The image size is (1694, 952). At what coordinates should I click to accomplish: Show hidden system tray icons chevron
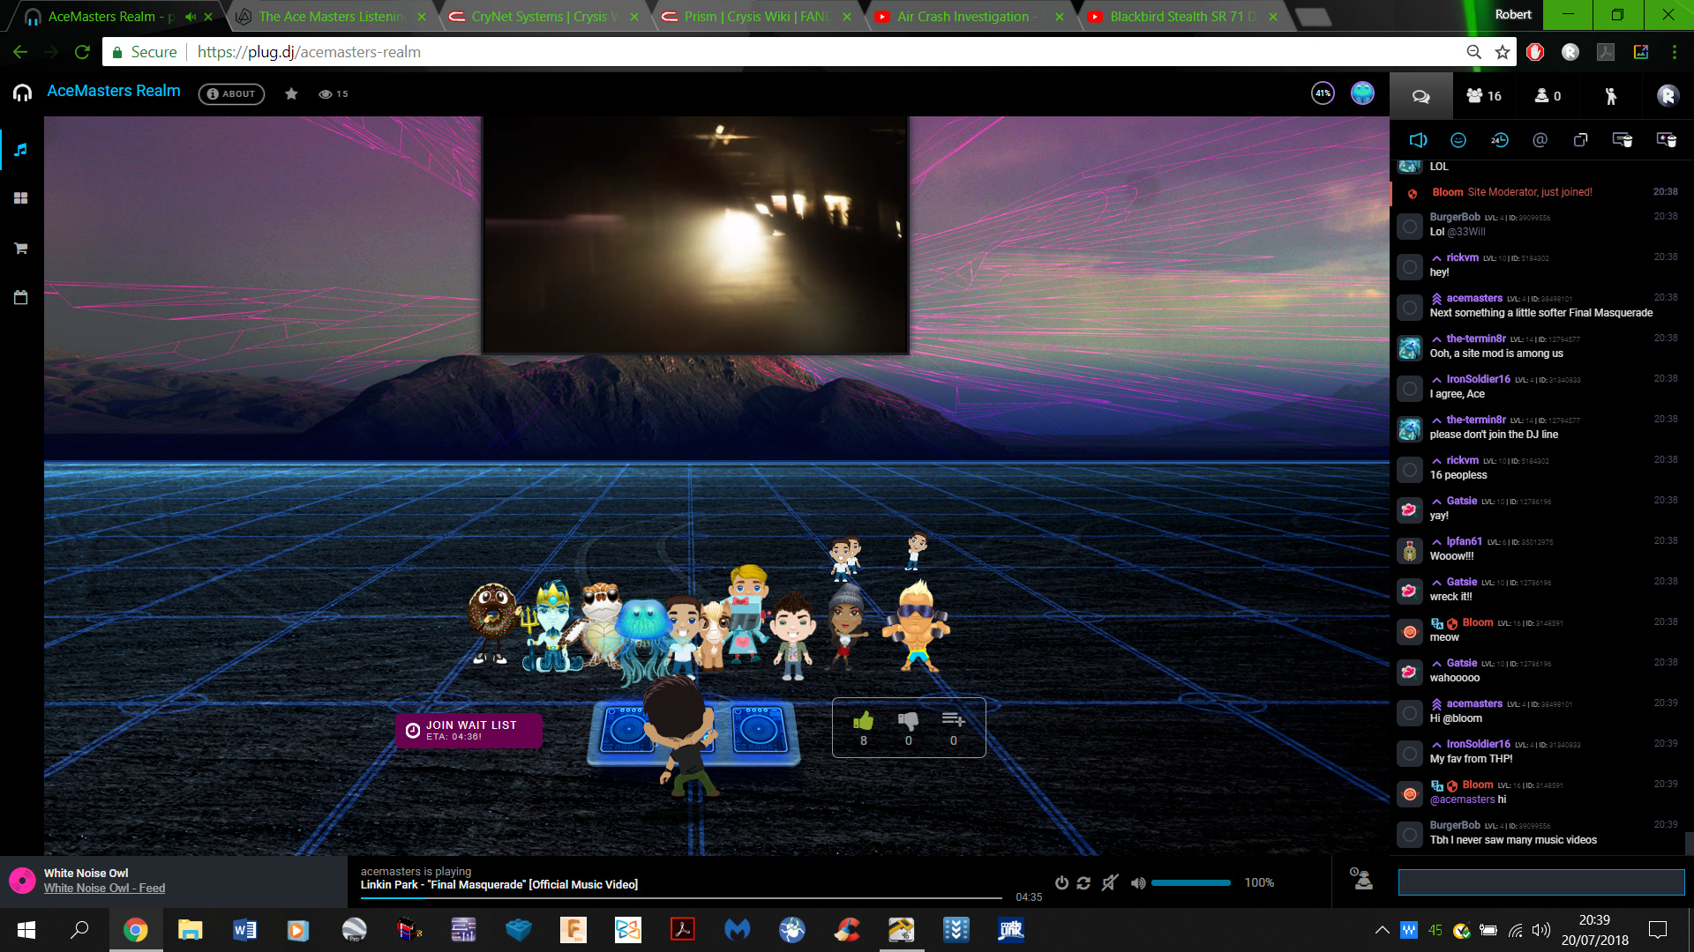tap(1382, 930)
